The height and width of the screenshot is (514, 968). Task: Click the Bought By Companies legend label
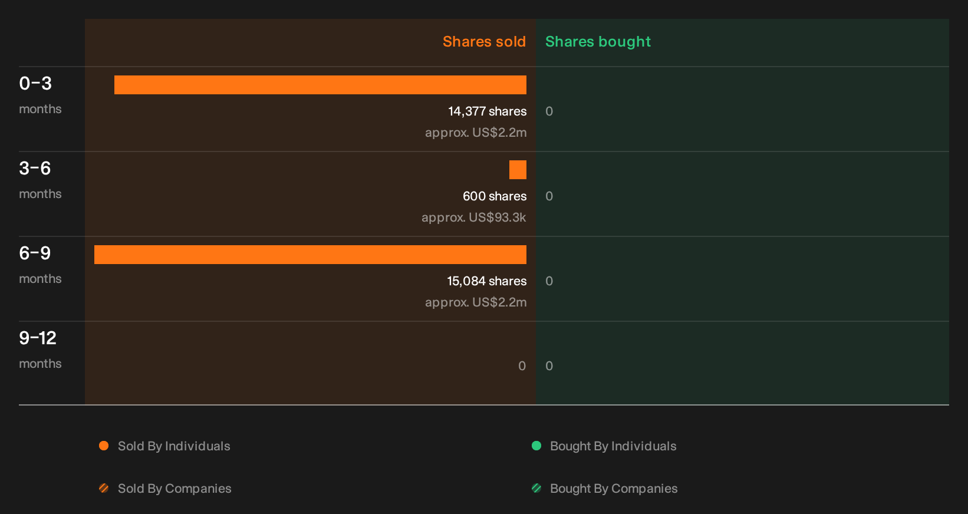[614, 489]
